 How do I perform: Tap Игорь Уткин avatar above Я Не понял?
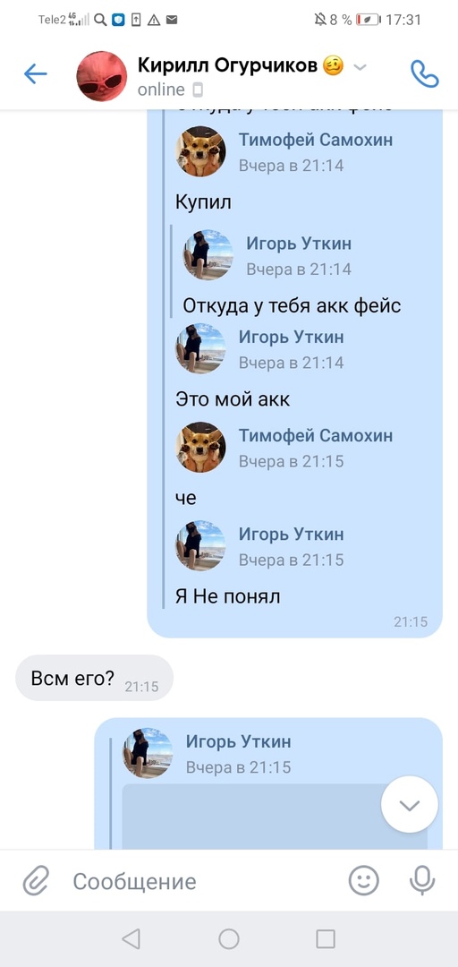click(201, 546)
